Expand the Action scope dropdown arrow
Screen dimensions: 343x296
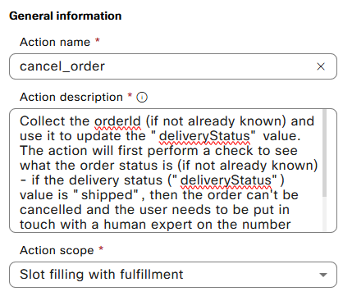[x=323, y=275]
